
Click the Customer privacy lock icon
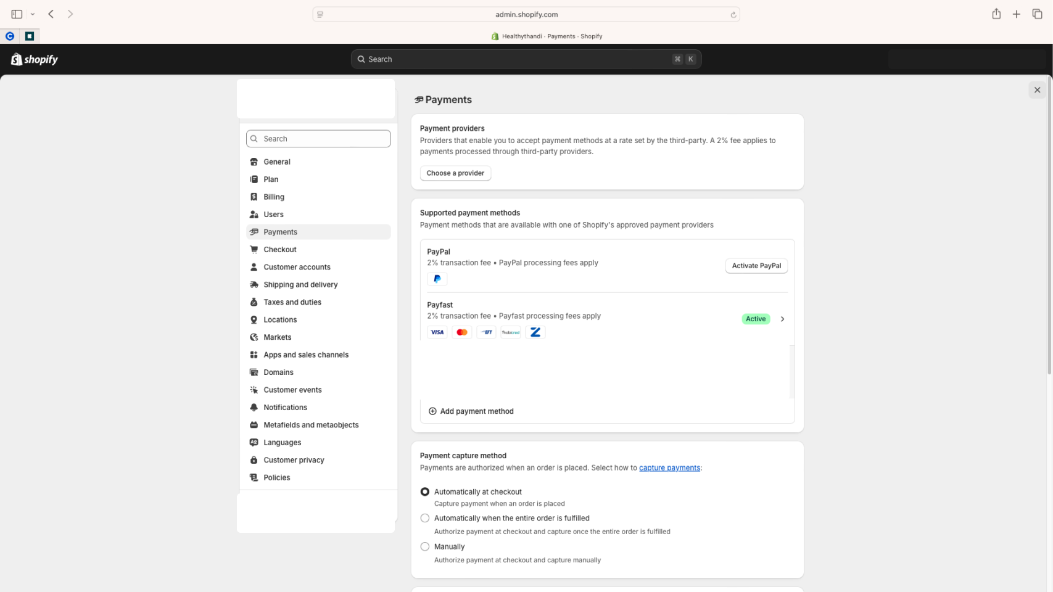pyautogui.click(x=254, y=459)
